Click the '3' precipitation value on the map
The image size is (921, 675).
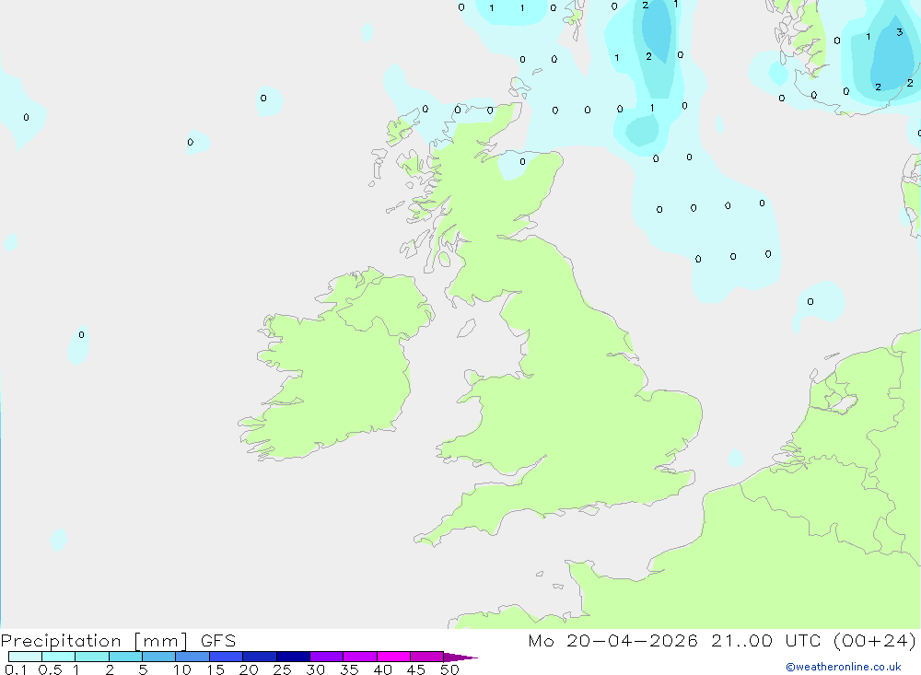pos(899,32)
